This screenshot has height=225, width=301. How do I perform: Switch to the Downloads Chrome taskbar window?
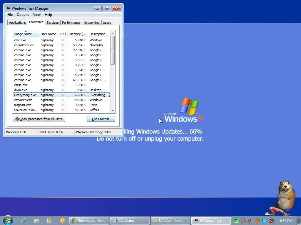tap(89, 221)
